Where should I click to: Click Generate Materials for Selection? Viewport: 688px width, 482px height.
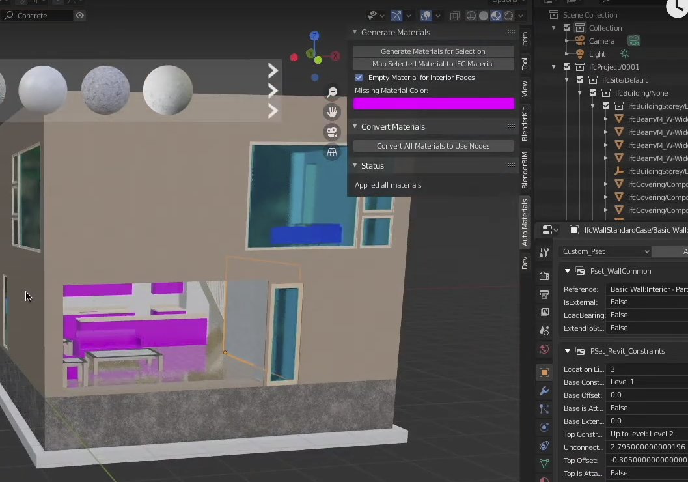433,51
